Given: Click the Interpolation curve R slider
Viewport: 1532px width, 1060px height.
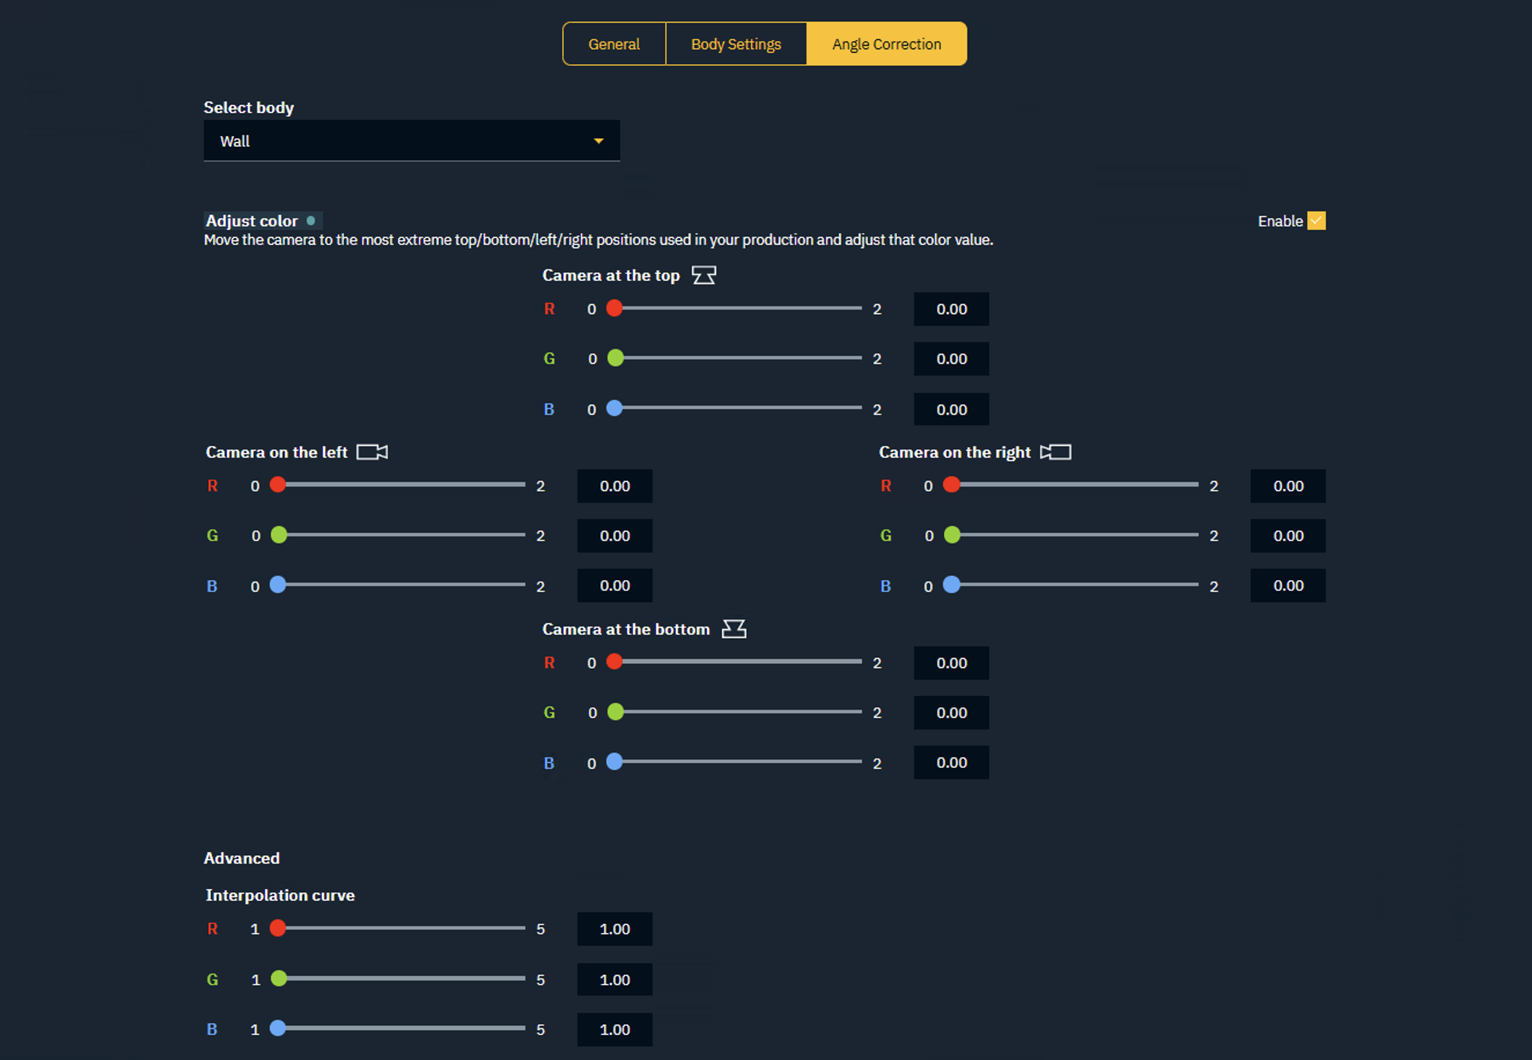Looking at the screenshot, I should [398, 928].
